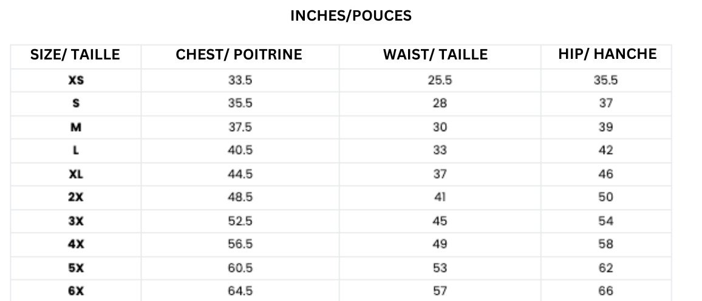Select hip value 35.5 in XS row
Viewport: 702px width, 301px height.
tap(605, 81)
